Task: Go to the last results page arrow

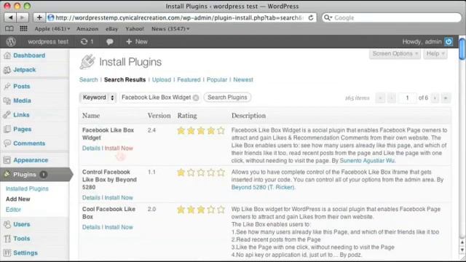Action: click(x=446, y=98)
